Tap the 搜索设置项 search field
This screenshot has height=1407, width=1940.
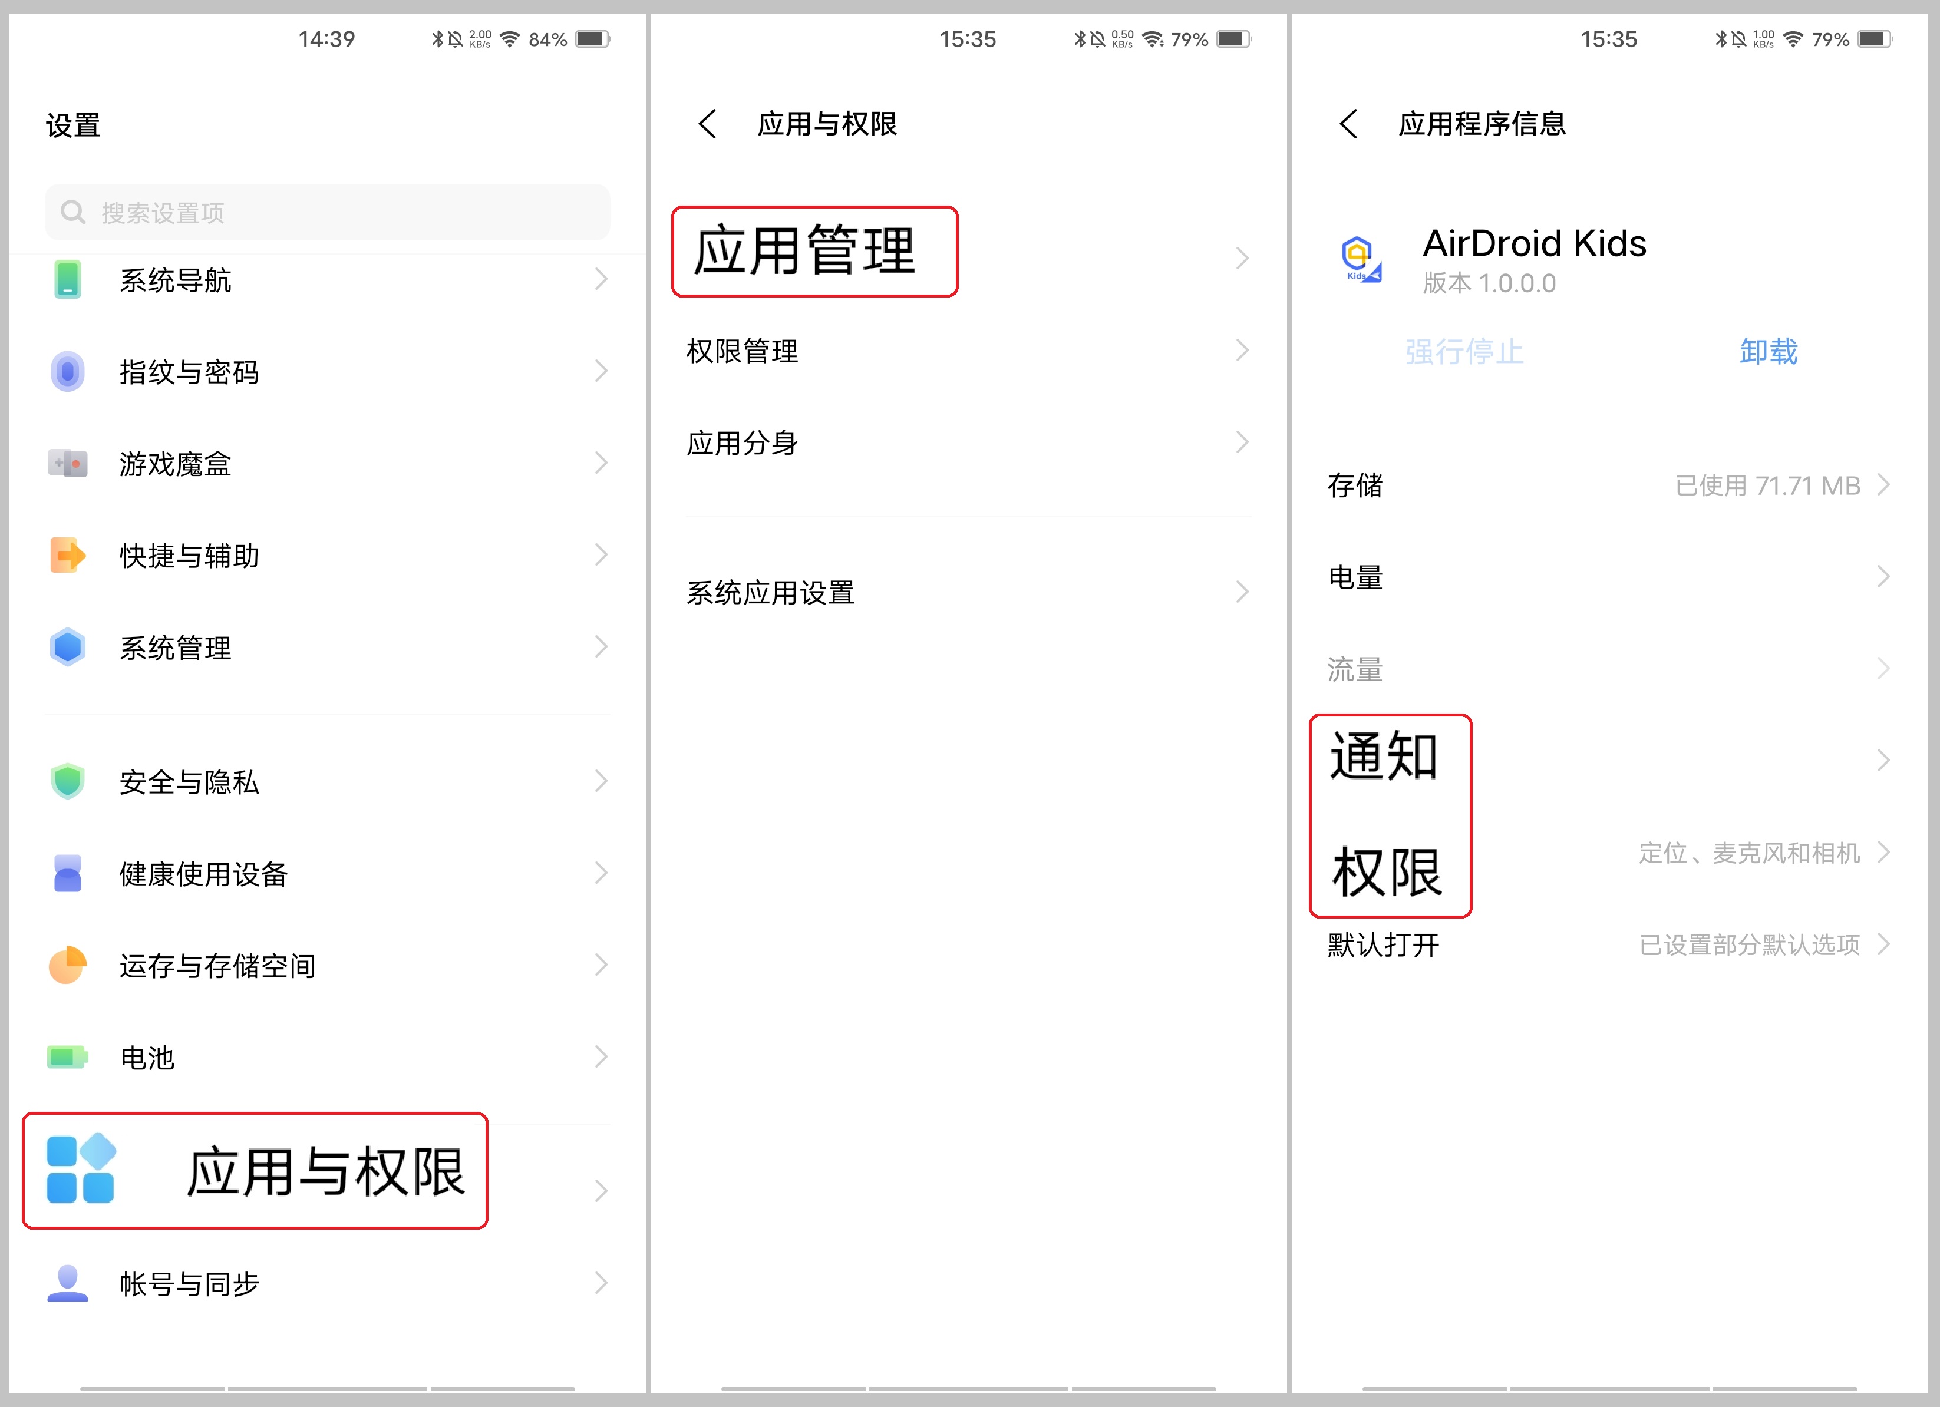pyautogui.click(x=328, y=212)
